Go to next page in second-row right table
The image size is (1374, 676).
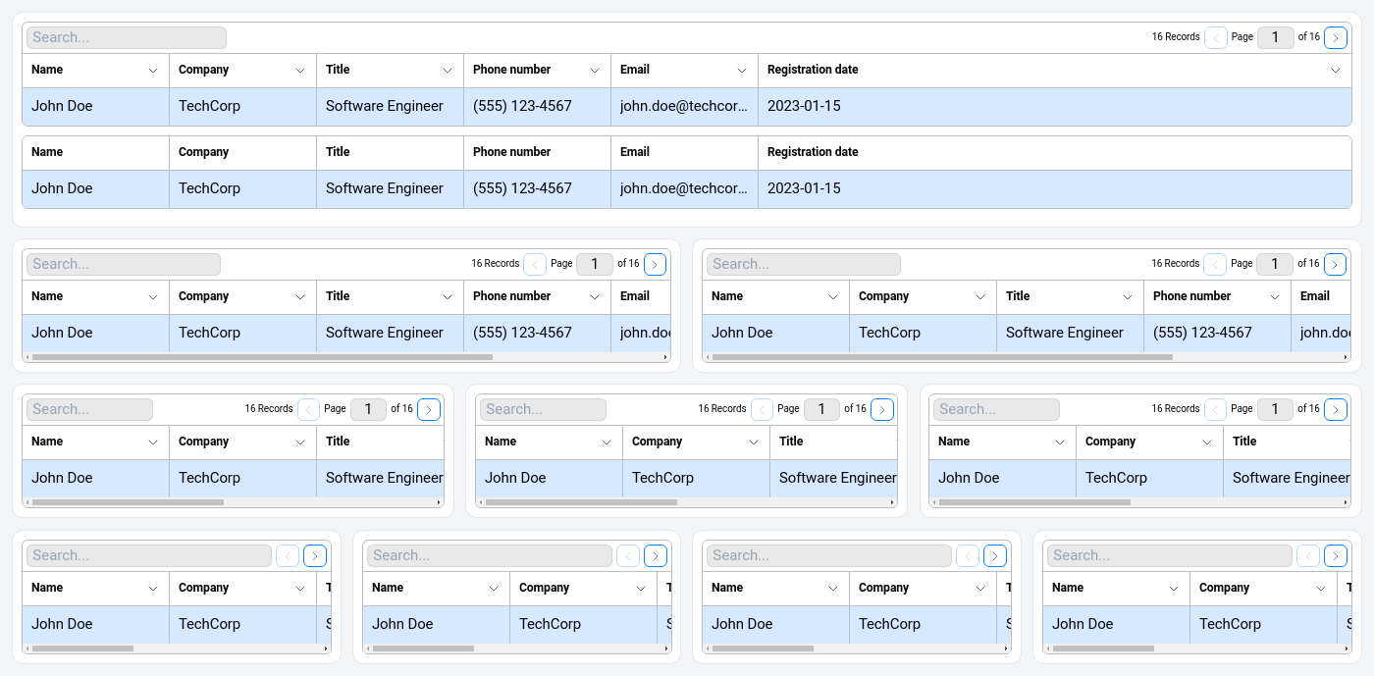click(1335, 265)
